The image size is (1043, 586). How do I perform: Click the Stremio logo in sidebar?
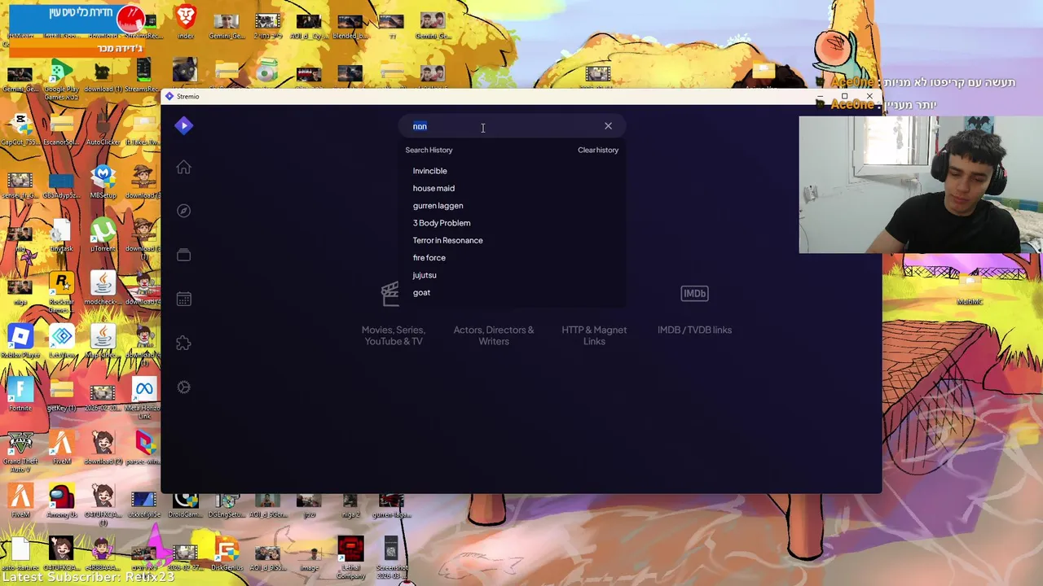pyautogui.click(x=184, y=125)
